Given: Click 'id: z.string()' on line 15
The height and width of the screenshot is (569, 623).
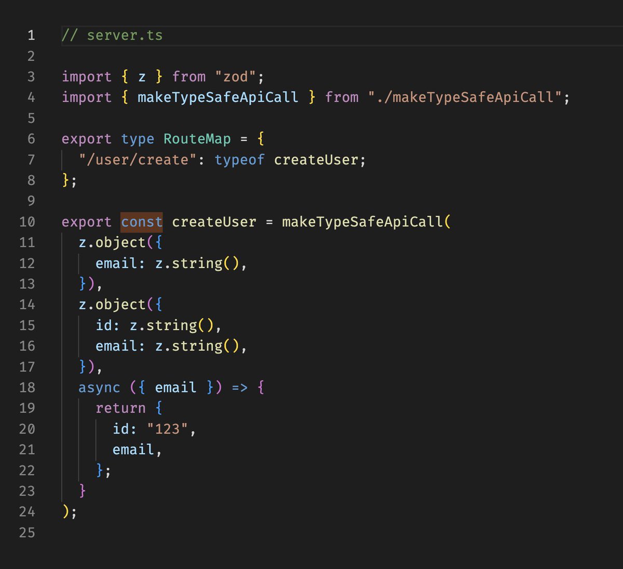Looking at the screenshot, I should pyautogui.click(x=155, y=326).
